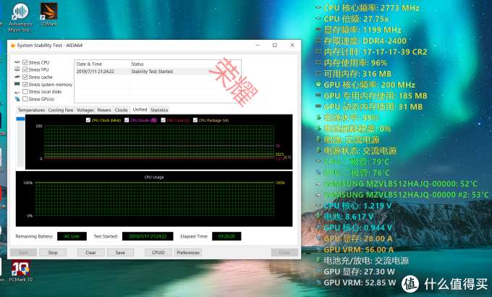The height and width of the screenshot is (297, 492).
Task: Click the CPU 二极管 79°C readout
Action: point(357,162)
